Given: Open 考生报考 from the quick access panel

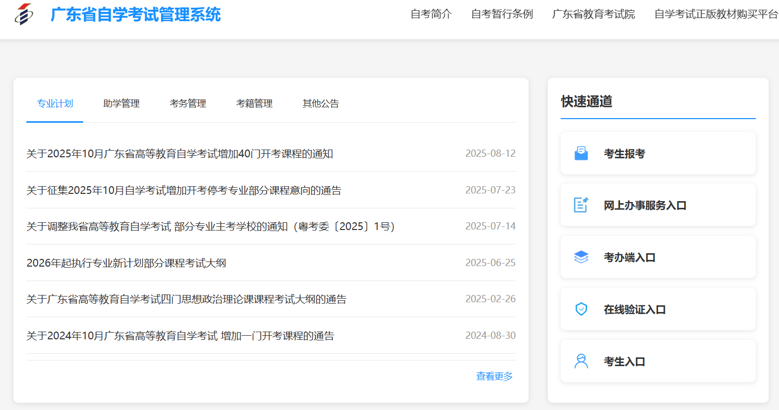Looking at the screenshot, I should pos(625,153).
